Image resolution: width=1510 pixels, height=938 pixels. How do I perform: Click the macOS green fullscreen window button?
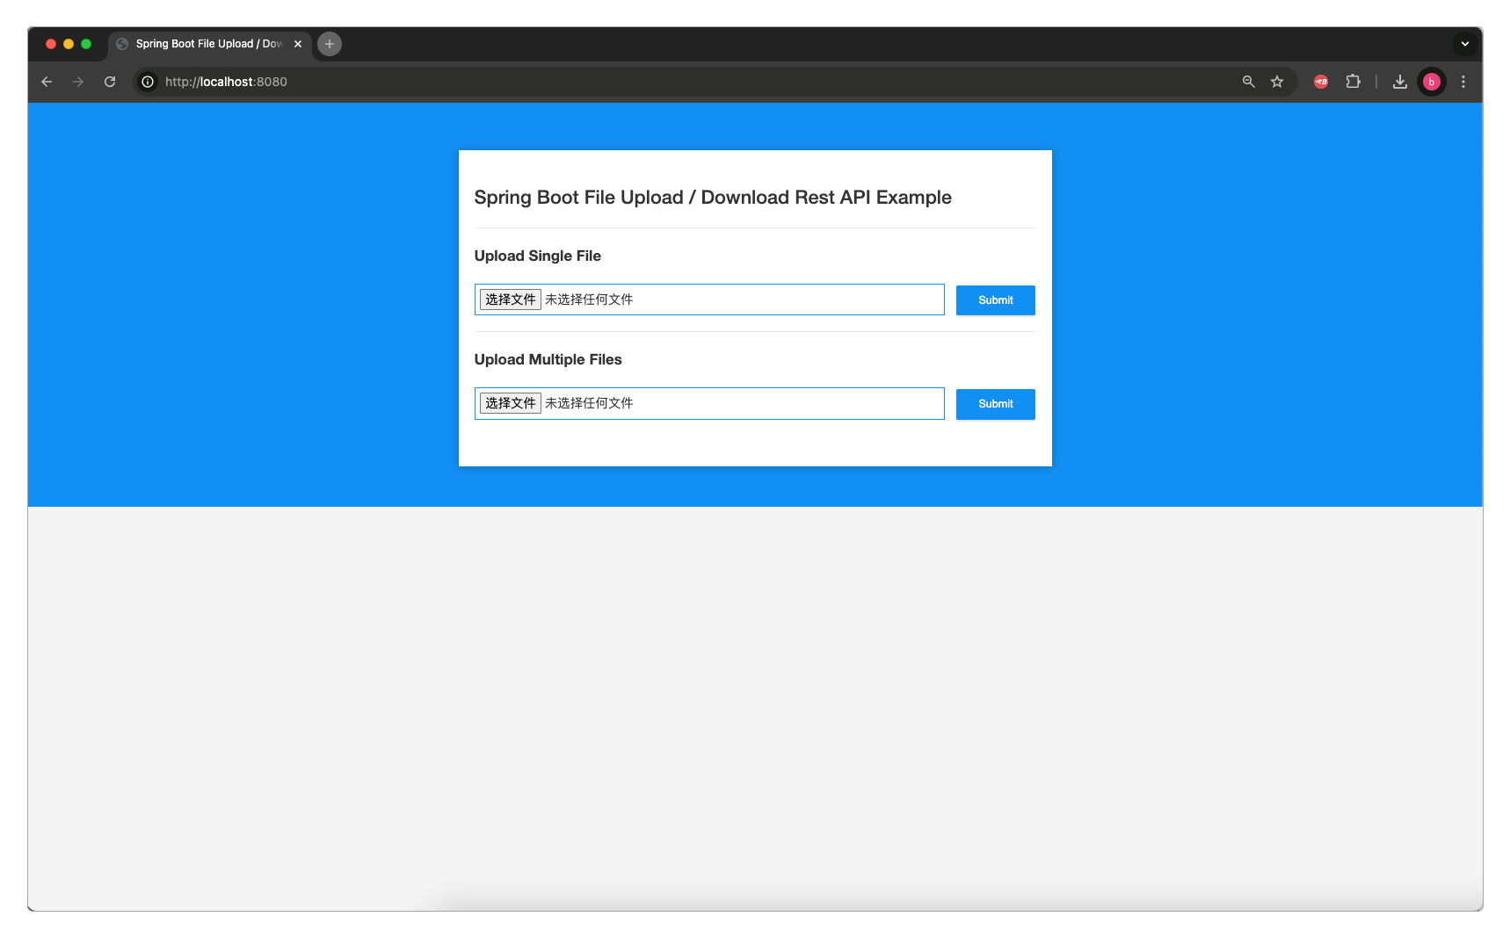click(x=86, y=44)
